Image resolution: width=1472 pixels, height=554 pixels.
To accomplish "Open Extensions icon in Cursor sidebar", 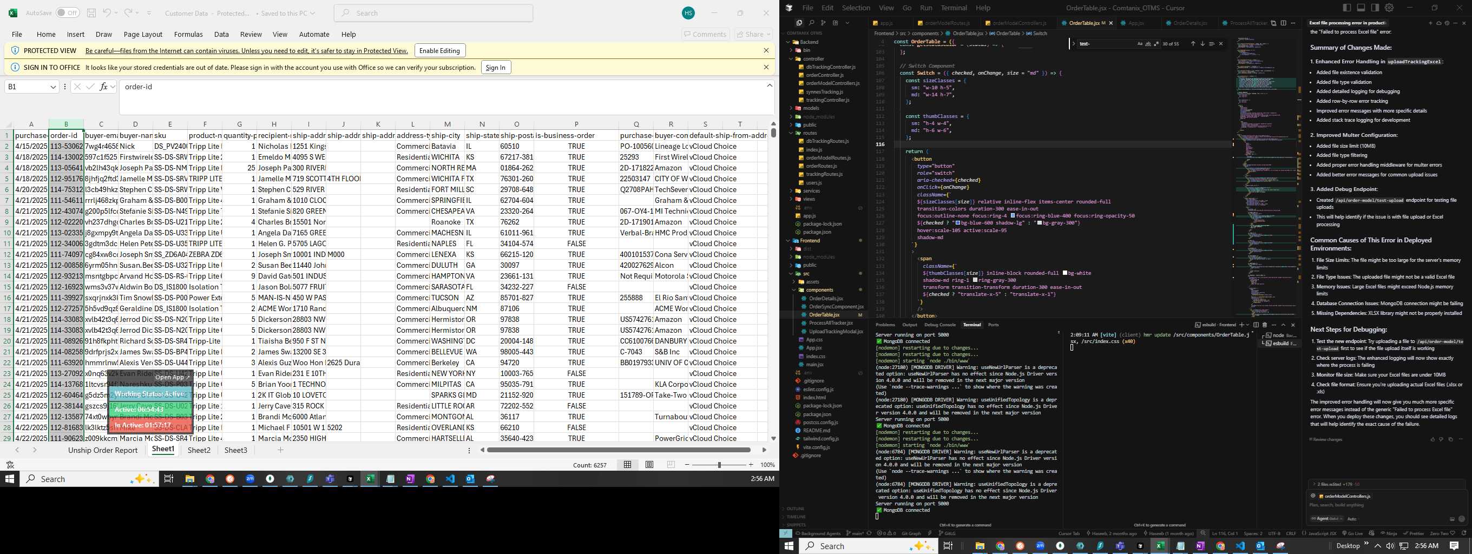I will [835, 23].
